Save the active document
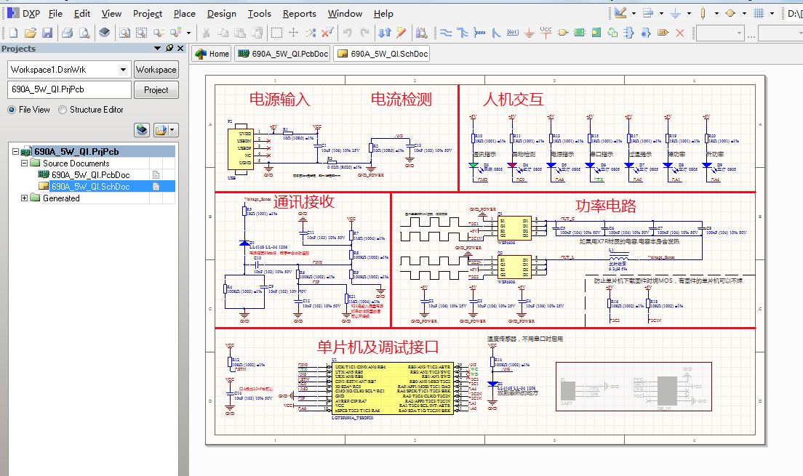Screen dimensions: 803x476 point(47,33)
